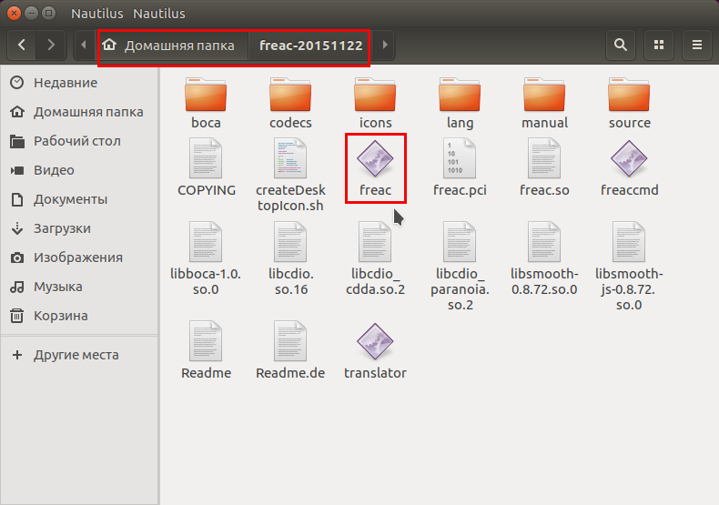Open Корзина in the sidebar

click(79, 316)
